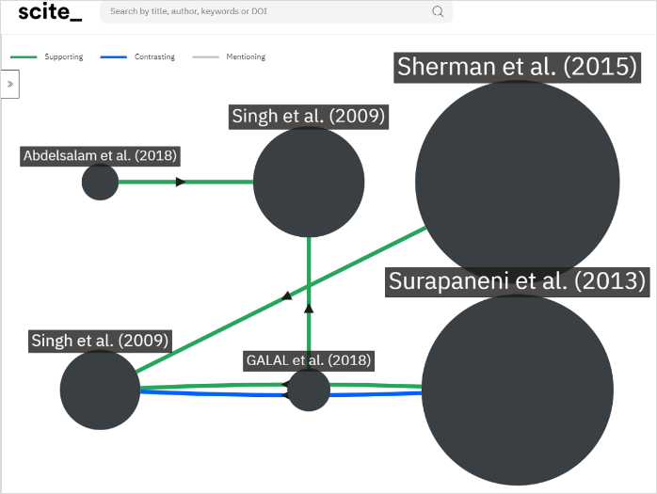Click the GALAL et al. (2018) label
The height and width of the screenshot is (494, 657).
click(x=309, y=360)
